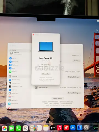Open Notes from the Dock
The width and height of the screenshot is (99, 132).
pos(46,128)
